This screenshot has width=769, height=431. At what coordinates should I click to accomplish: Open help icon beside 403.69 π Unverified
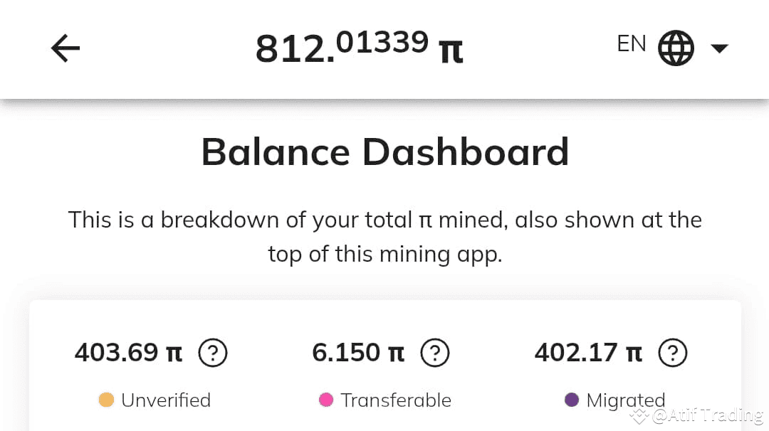[x=213, y=353]
